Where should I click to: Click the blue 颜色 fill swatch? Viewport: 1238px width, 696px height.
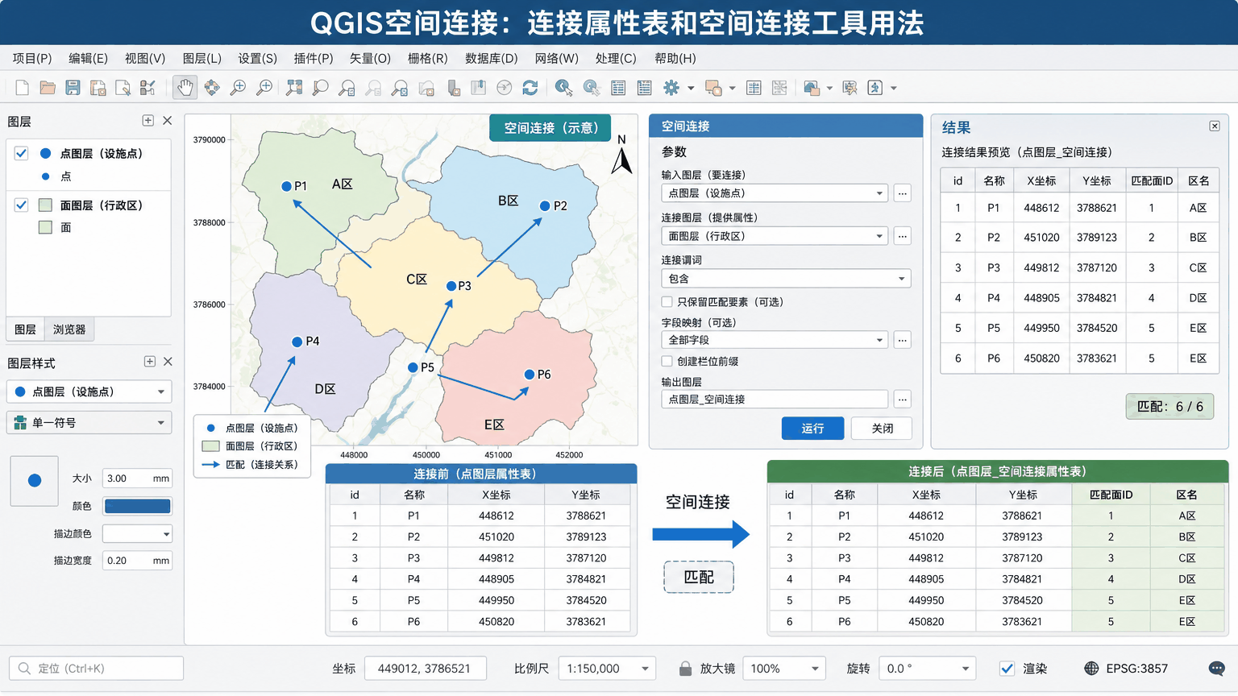point(137,507)
